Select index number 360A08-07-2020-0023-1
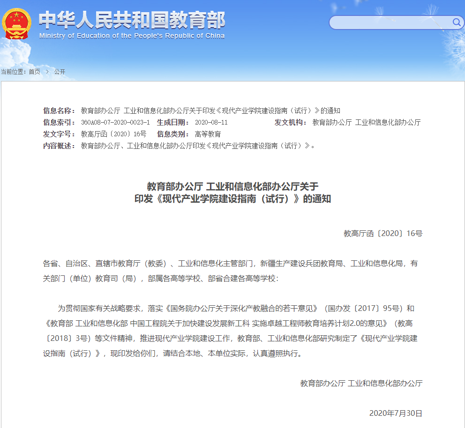Image resolution: width=465 pixels, height=428 pixels. [x=115, y=122]
